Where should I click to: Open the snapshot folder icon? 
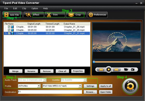tap(126, 69)
